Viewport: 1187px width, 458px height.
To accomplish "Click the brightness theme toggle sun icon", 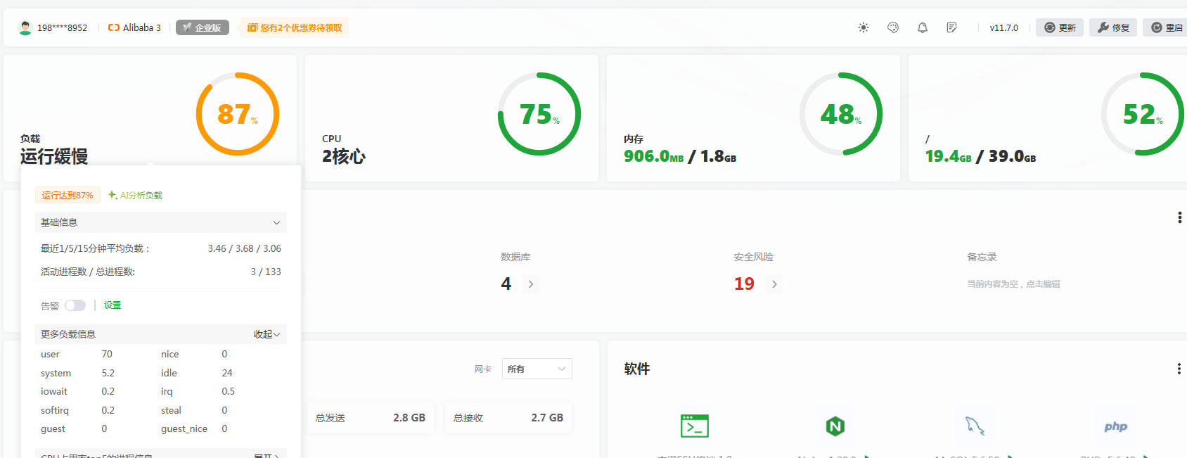I will tap(864, 27).
